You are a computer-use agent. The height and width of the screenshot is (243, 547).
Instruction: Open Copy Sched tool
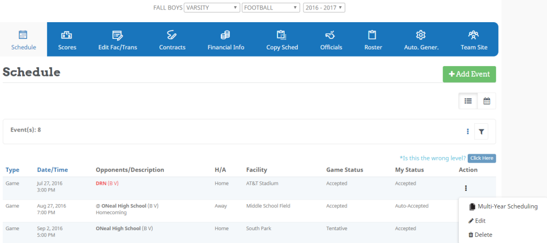coord(282,39)
